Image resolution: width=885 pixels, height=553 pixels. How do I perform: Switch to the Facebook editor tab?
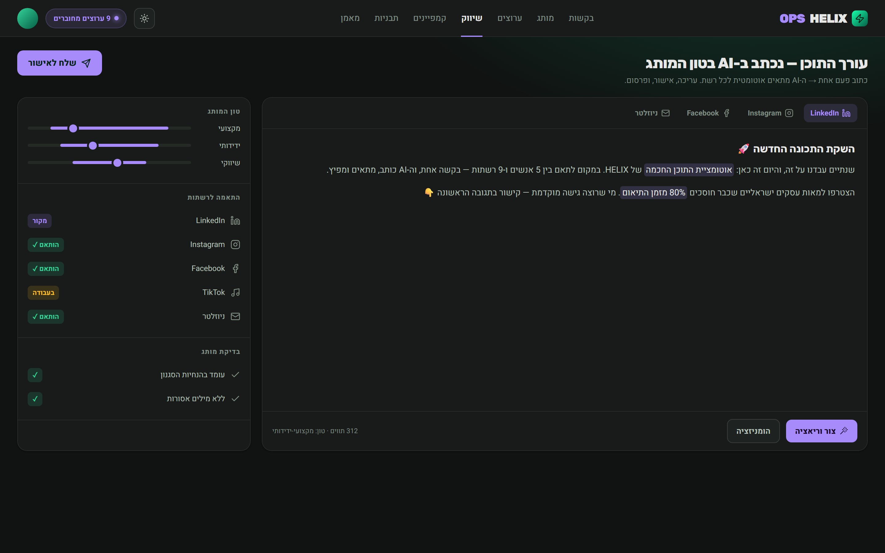[708, 113]
